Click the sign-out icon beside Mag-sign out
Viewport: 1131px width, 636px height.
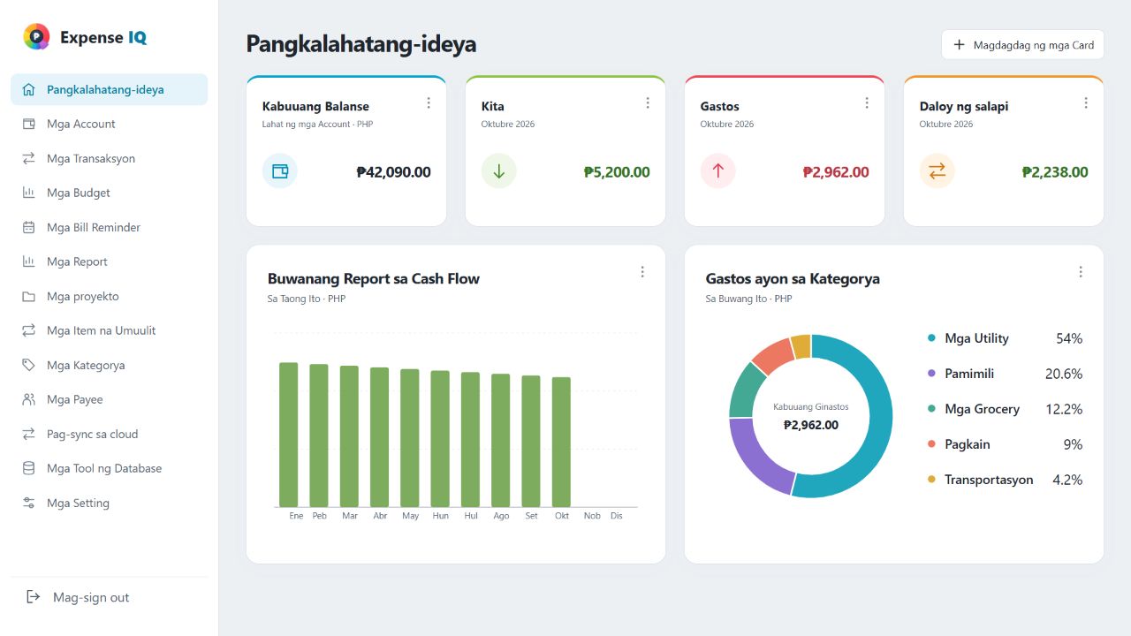click(33, 597)
